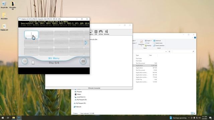This screenshot has width=214, height=120.
Task: Select the Recycle Bin desktop icon
Action: pos(4,5)
